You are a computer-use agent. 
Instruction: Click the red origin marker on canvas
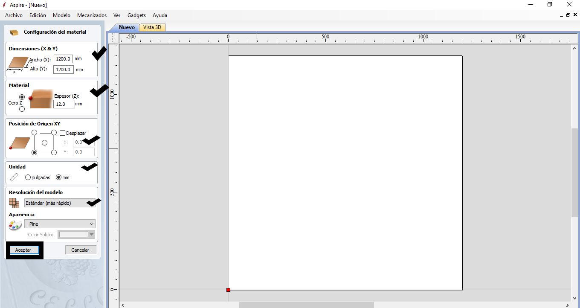tap(228, 290)
